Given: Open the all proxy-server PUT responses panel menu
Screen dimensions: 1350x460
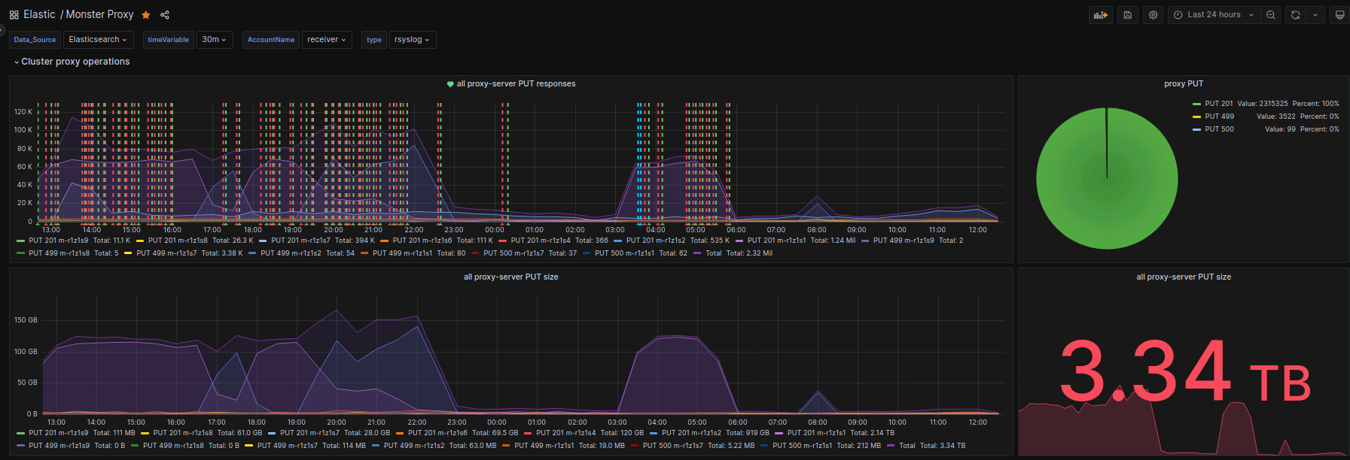Looking at the screenshot, I should click(516, 84).
